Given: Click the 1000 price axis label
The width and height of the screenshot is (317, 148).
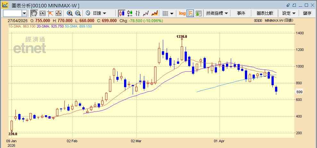Looking at the screenshot, I should tap(299, 66).
